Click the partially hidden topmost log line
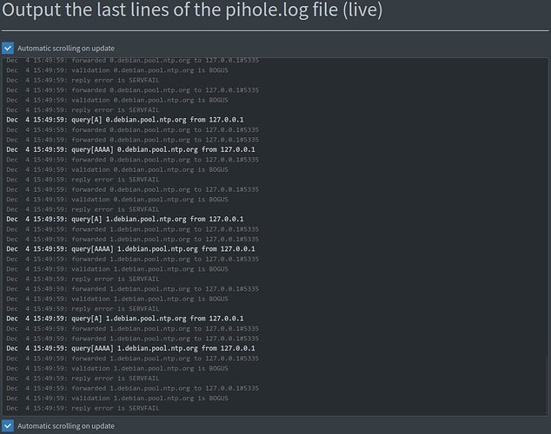This screenshot has width=551, height=434. [x=132, y=61]
